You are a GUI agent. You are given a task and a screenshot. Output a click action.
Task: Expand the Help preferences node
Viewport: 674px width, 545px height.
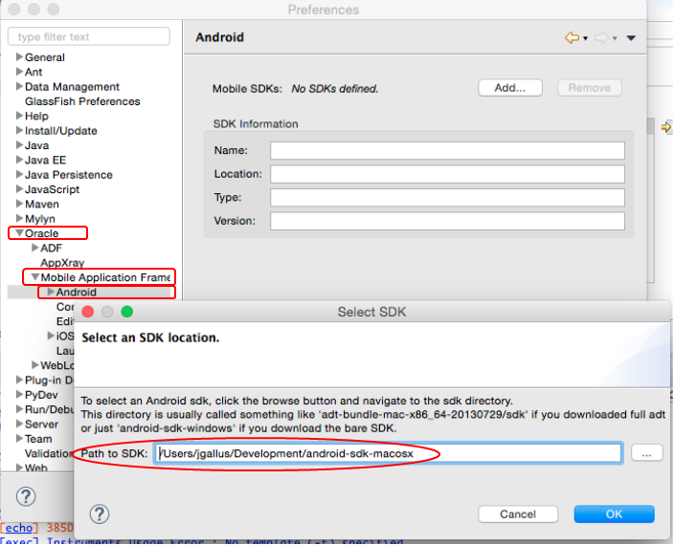tap(19, 116)
